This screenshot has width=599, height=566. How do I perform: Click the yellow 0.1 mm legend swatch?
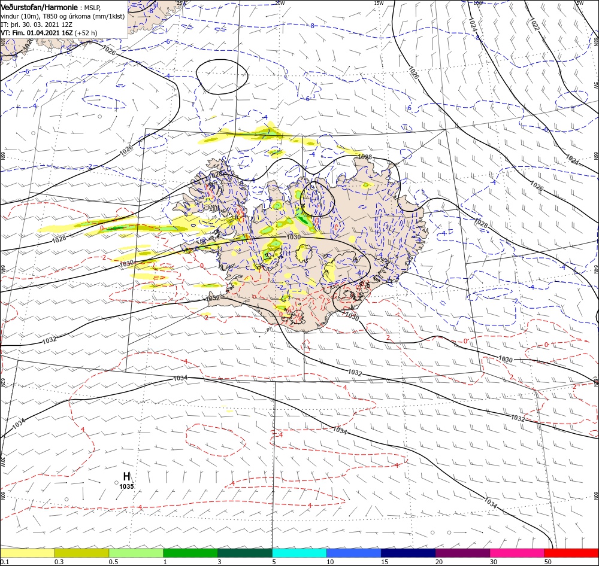27,553
